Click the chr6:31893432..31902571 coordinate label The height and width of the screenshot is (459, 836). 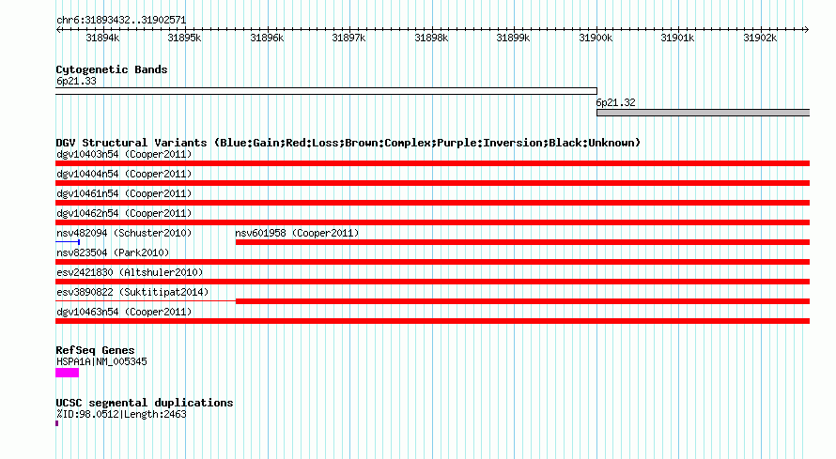[x=121, y=21]
